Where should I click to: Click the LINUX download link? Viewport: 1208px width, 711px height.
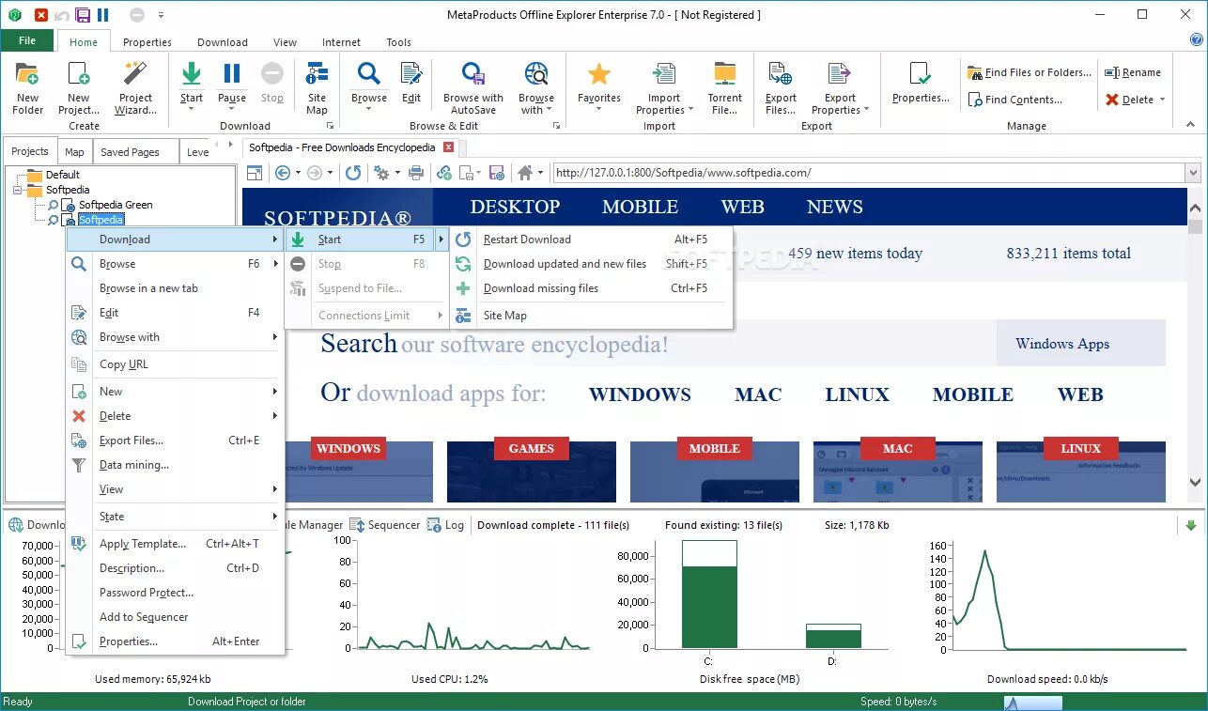[857, 395]
